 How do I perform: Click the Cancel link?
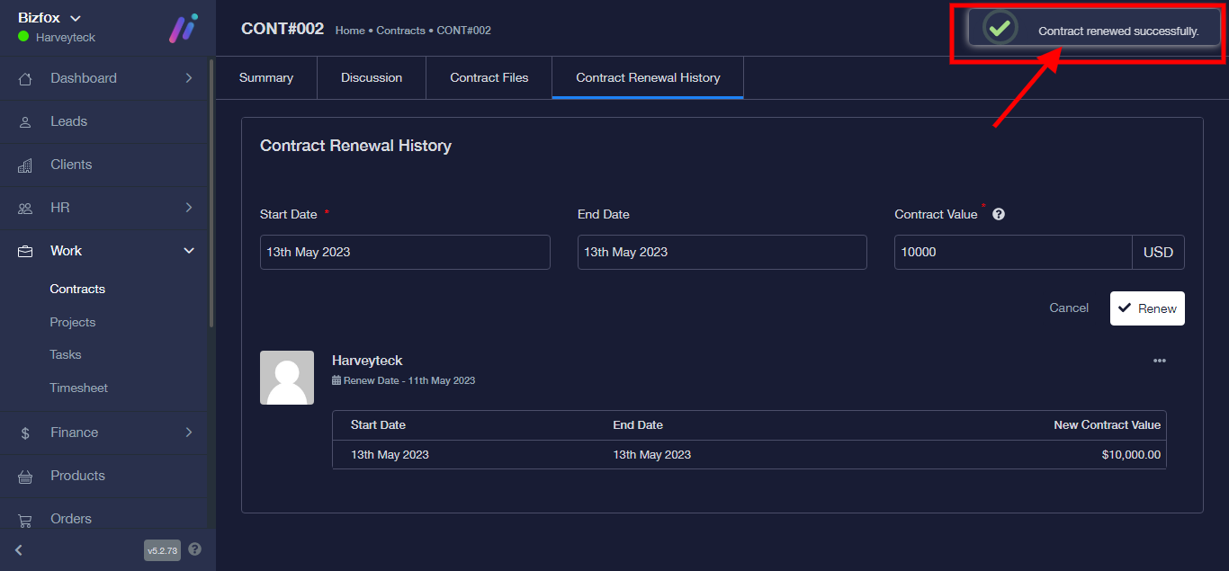(x=1069, y=308)
